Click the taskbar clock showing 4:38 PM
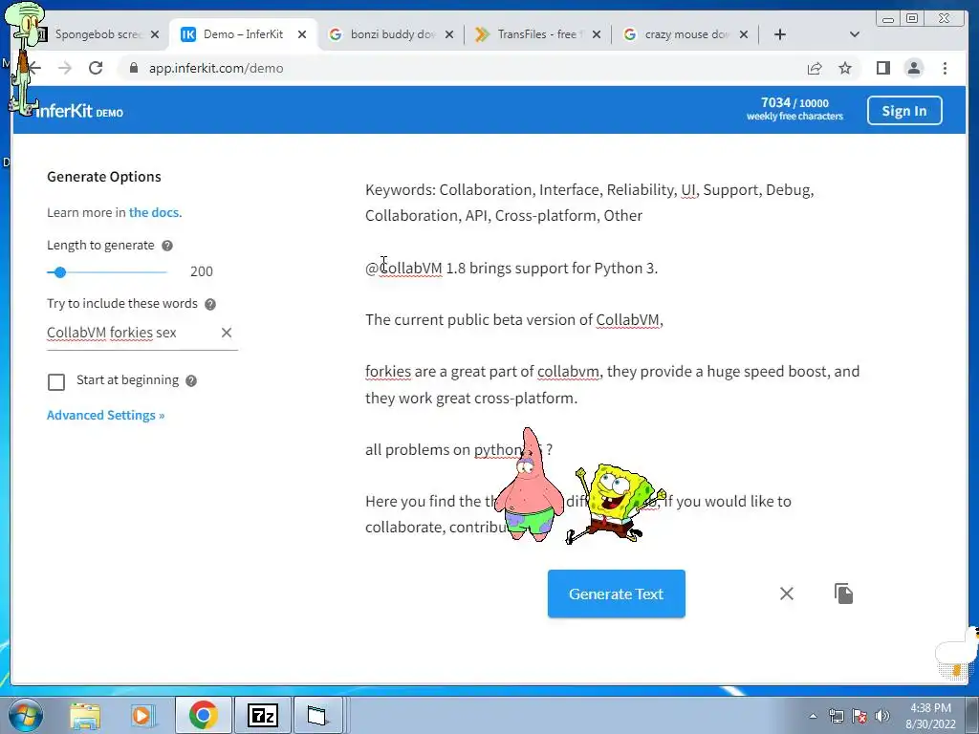The width and height of the screenshot is (979, 734). [x=930, y=716]
